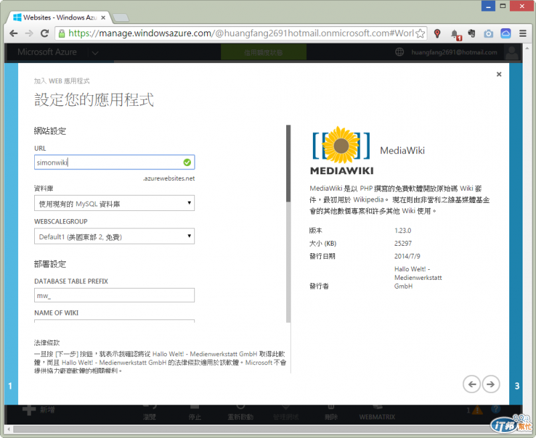Click the green URL validation checkmark
This screenshot has height=438, width=536.
pyautogui.click(x=187, y=162)
